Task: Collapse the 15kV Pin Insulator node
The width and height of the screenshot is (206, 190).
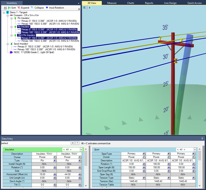Action: [x=12, y=35]
